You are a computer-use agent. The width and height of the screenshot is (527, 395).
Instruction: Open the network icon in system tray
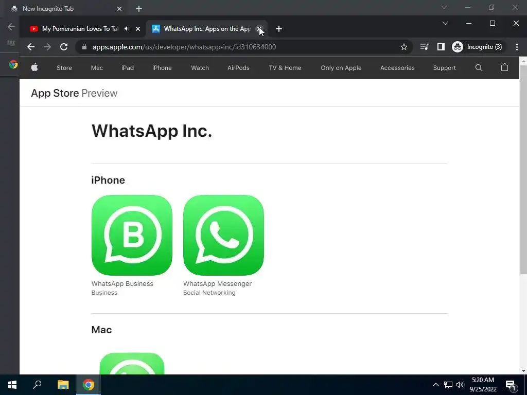pos(448,385)
